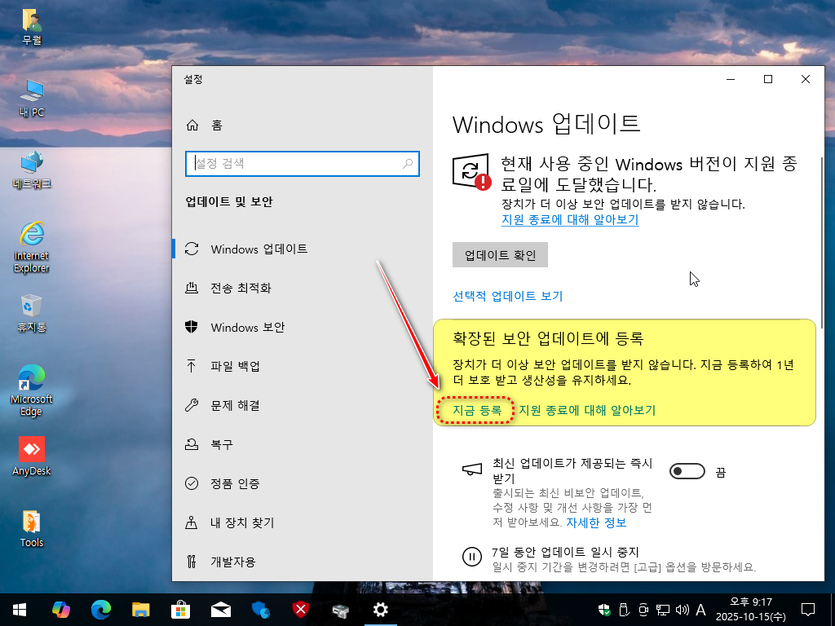Image resolution: width=835 pixels, height=626 pixels.
Task: Open File Explorer from the taskbar
Action: pos(140,610)
